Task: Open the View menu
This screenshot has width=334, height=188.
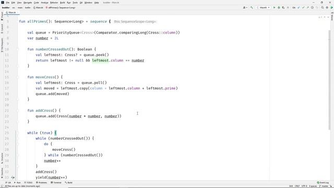Action: [x=19, y=3]
